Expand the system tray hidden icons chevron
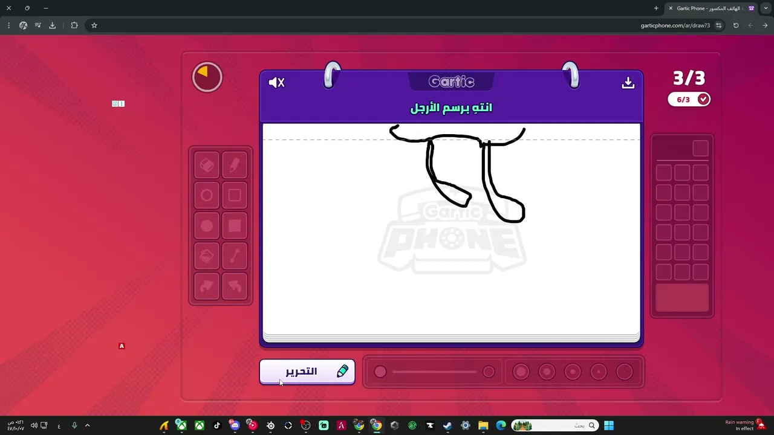The image size is (774, 435). coord(87,425)
